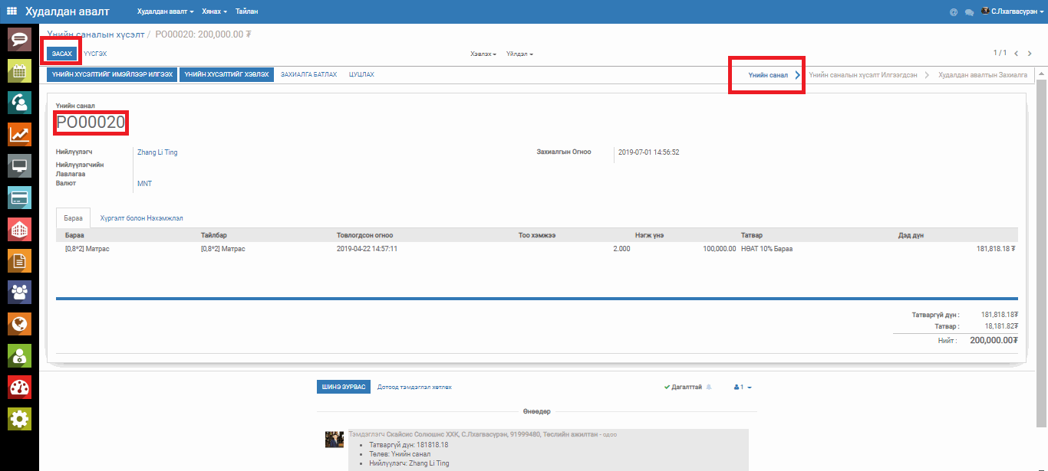1048x471 pixels.
Task: Click Дотоод тэмдэглэл хөтлөх link
Action: pyautogui.click(x=414, y=388)
